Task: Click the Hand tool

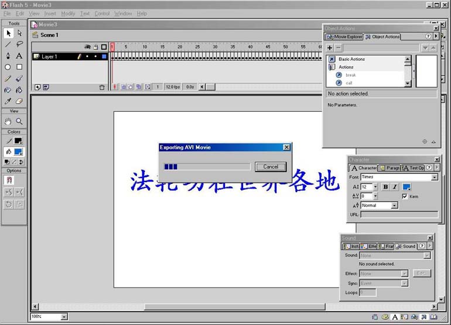Action: coord(8,121)
